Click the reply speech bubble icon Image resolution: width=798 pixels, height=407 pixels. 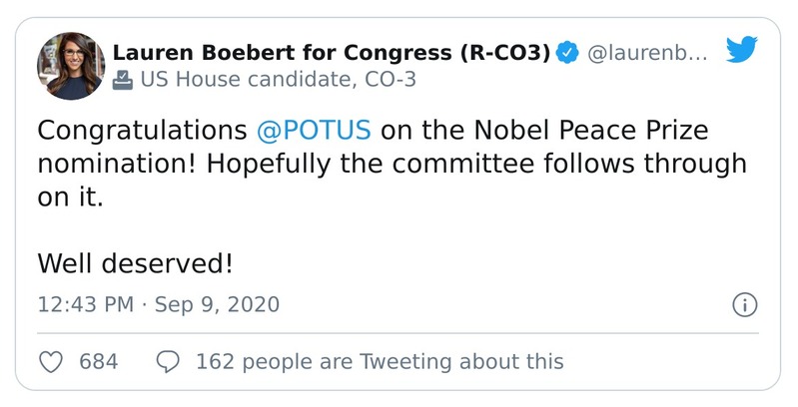pos(169,361)
